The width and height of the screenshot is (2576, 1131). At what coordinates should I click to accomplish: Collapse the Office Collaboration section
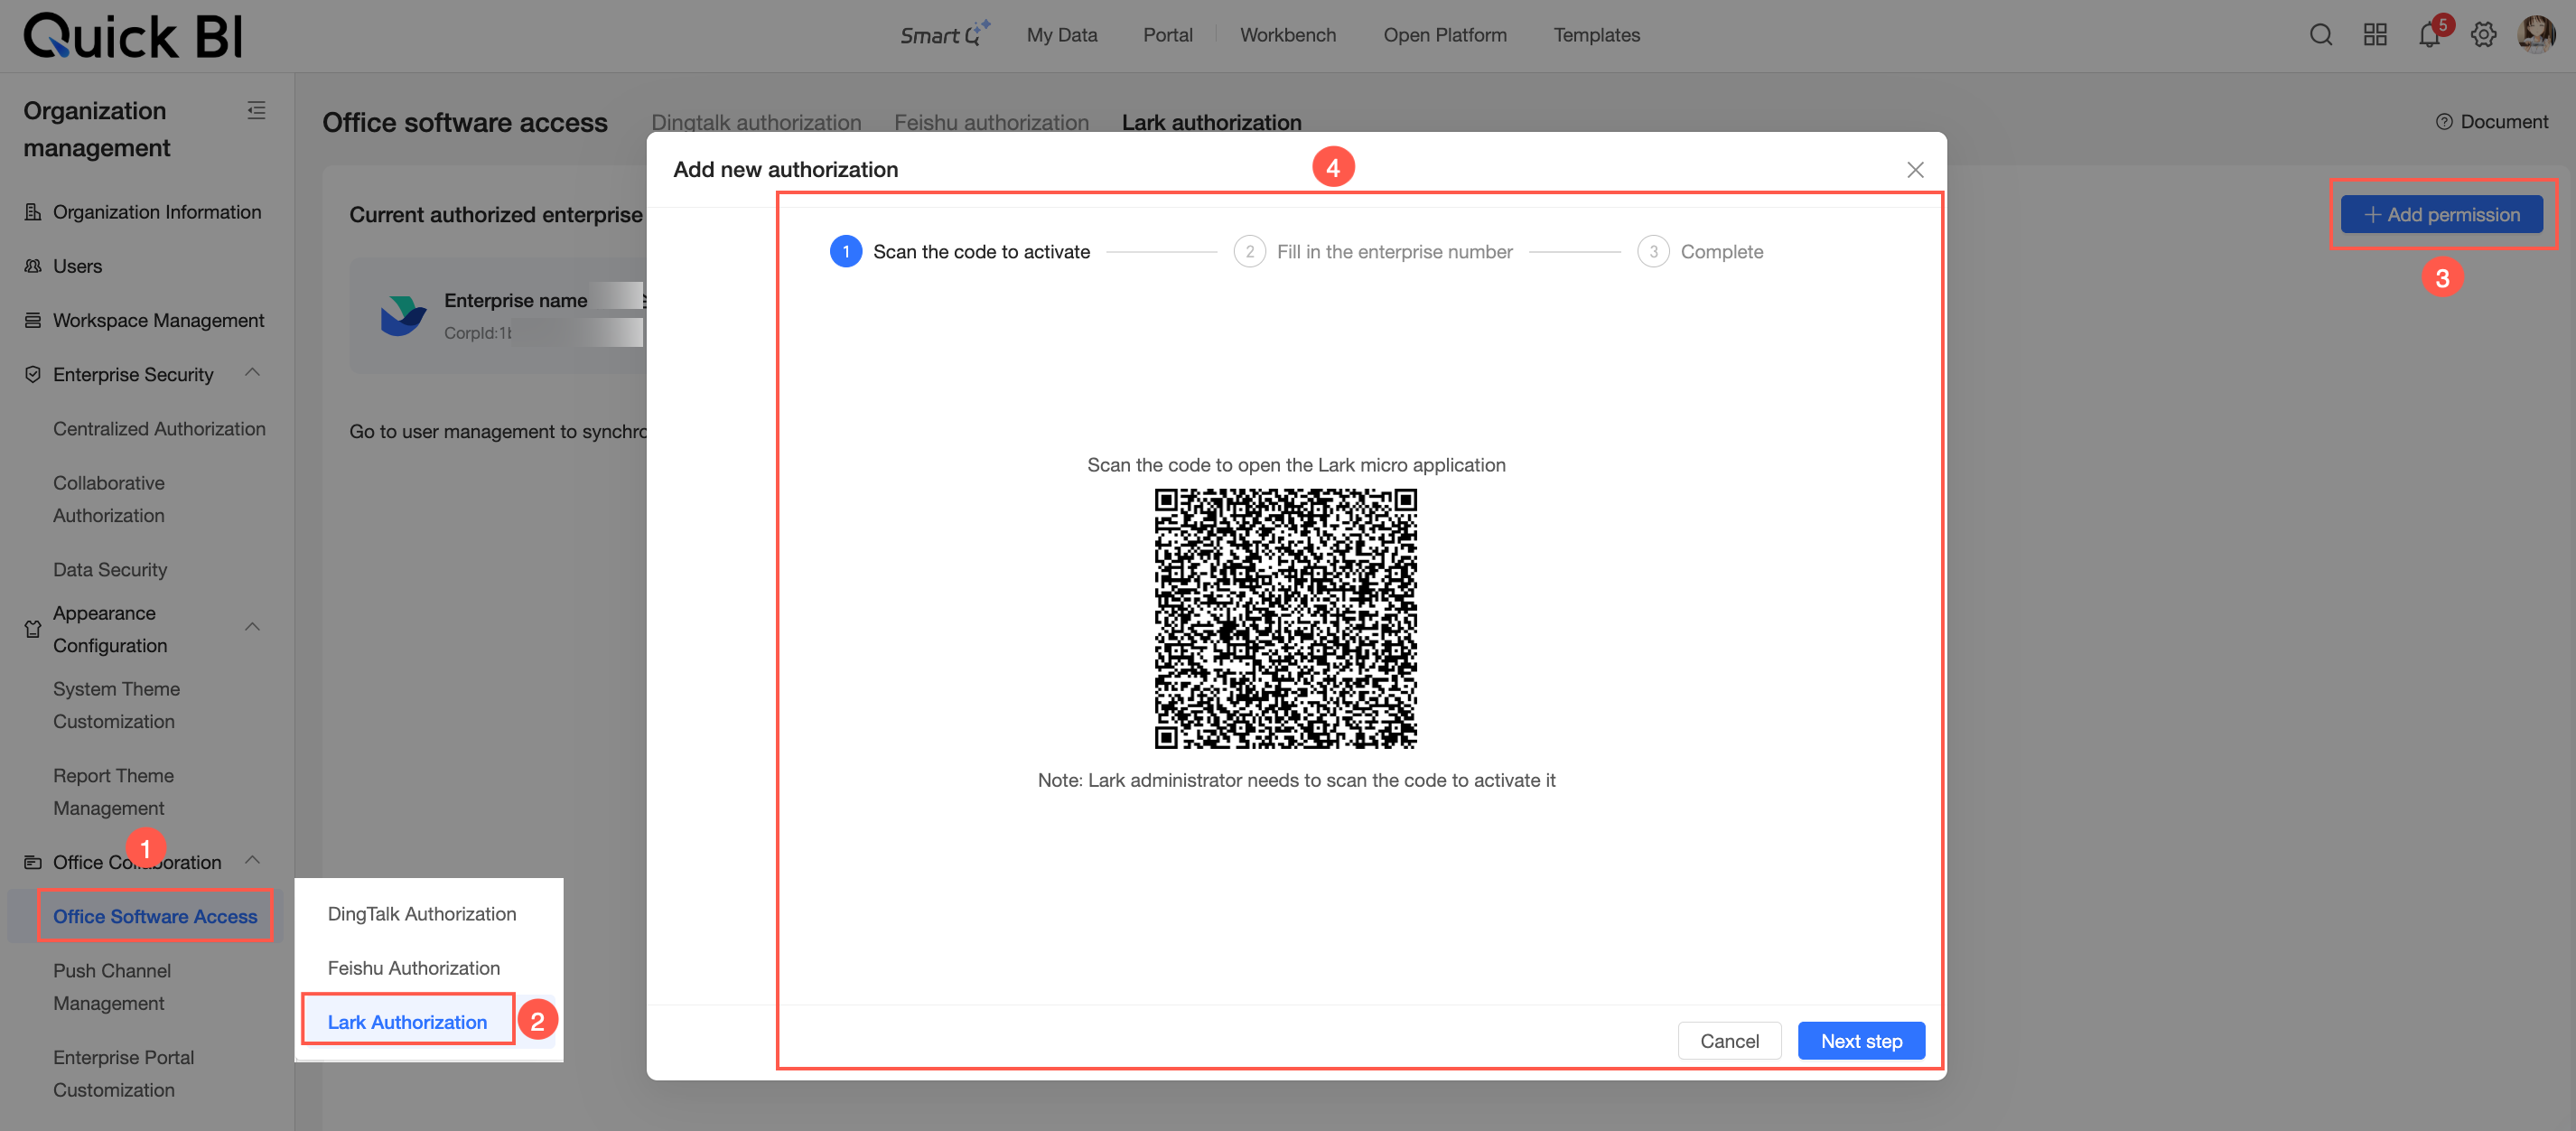pos(252,860)
